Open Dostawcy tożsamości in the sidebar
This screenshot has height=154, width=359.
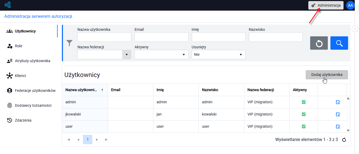point(29,105)
